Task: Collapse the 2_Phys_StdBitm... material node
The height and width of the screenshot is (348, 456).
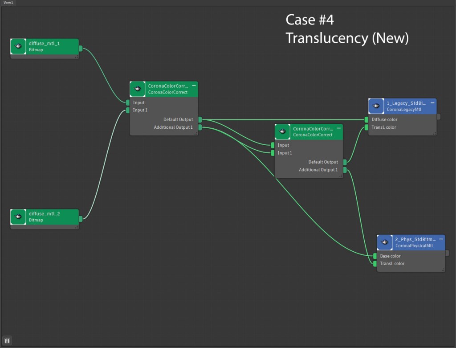Action: (441, 239)
